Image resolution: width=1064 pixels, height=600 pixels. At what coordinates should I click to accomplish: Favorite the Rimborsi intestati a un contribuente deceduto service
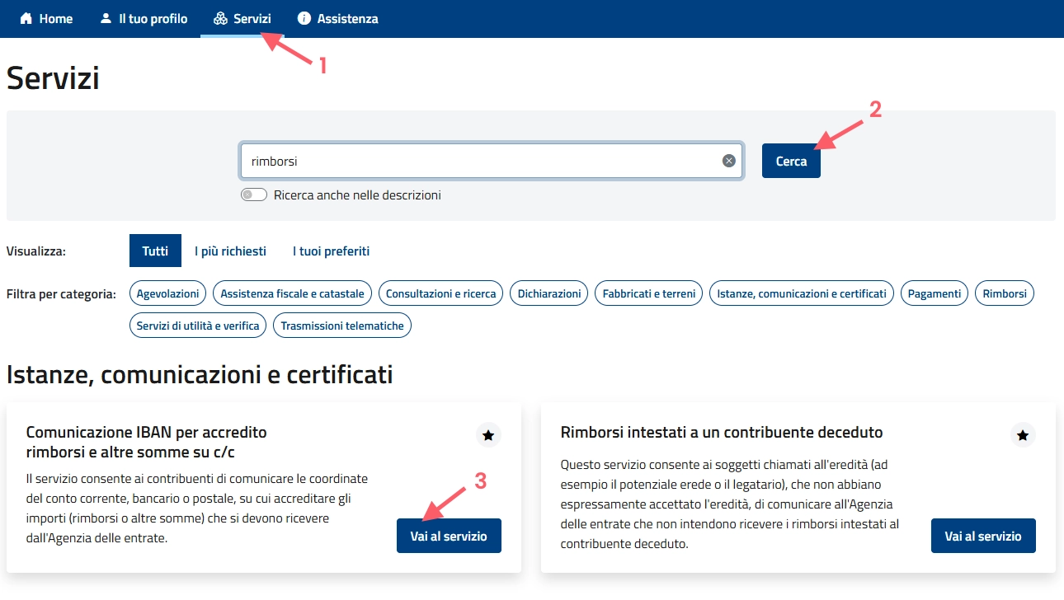pos(1023,435)
